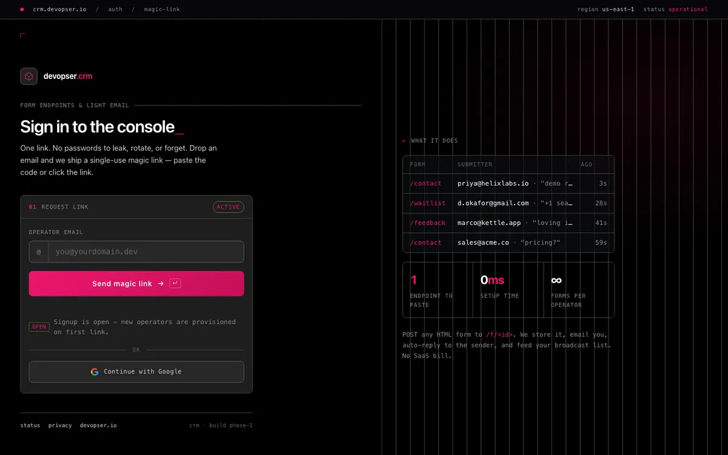The width and height of the screenshot is (728, 455).
Task: Click the 28s ago value
Action: [x=601, y=203]
